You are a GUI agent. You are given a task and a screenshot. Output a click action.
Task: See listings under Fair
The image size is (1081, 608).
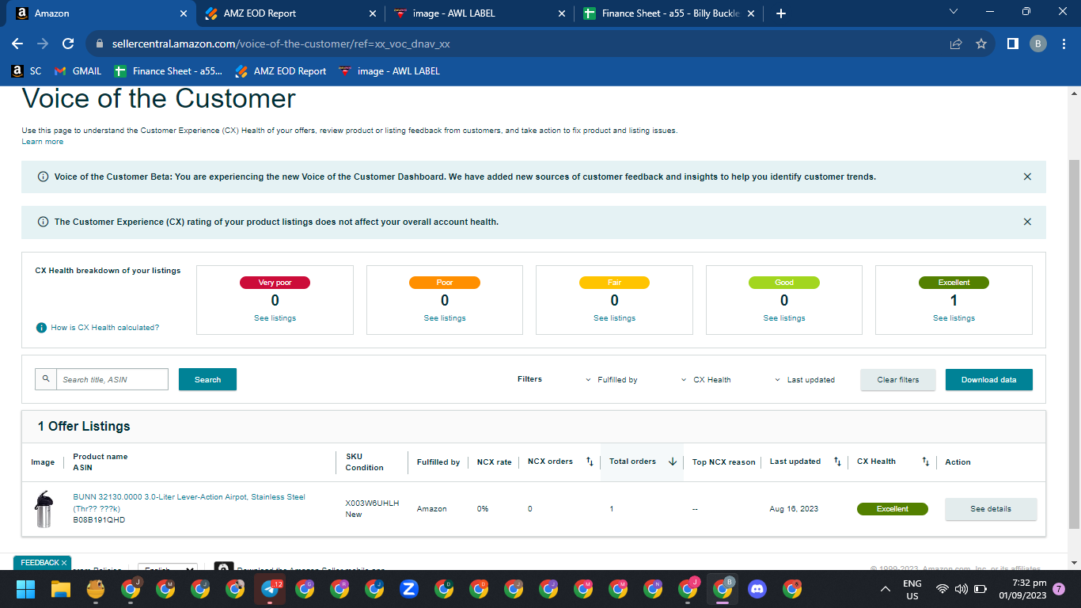click(614, 318)
